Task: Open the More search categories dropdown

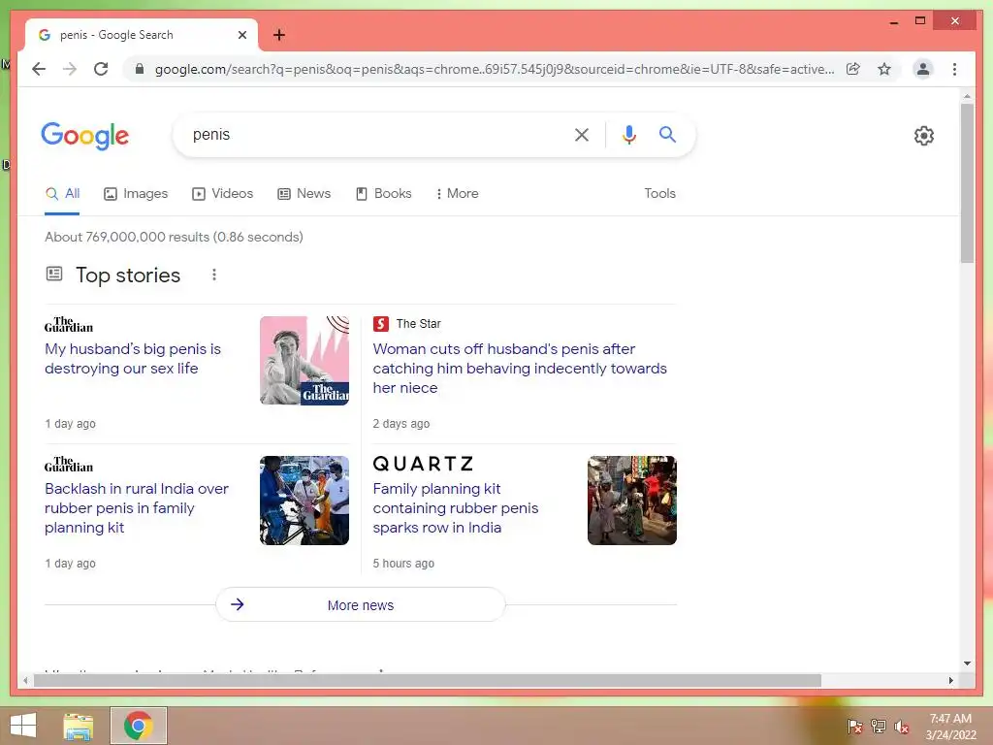Action: pyautogui.click(x=457, y=193)
